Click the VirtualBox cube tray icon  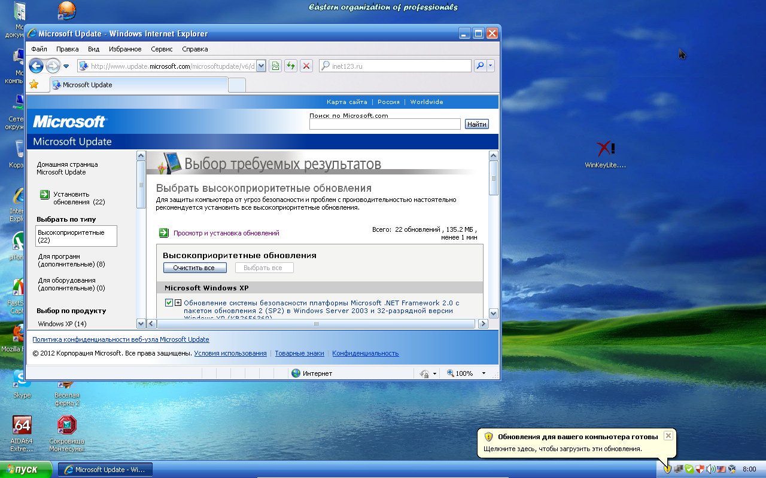[x=732, y=469]
